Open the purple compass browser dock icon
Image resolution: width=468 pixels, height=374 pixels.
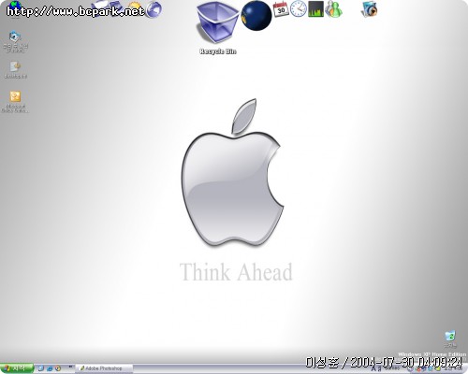[x=154, y=8]
